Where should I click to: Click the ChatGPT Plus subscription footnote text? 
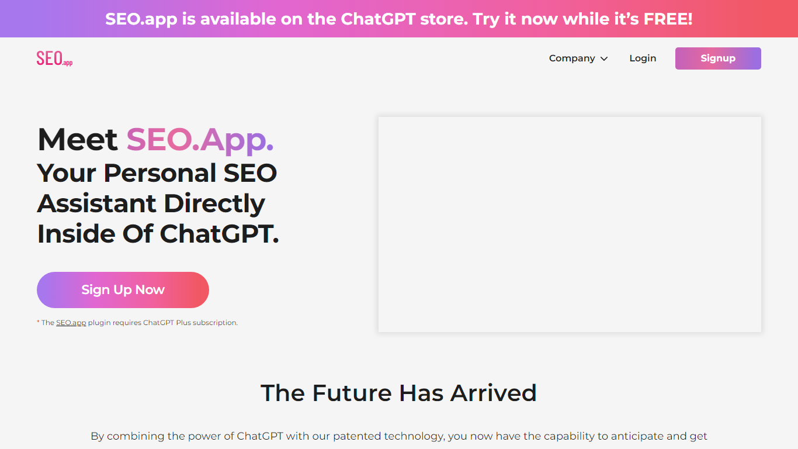(x=190, y=323)
